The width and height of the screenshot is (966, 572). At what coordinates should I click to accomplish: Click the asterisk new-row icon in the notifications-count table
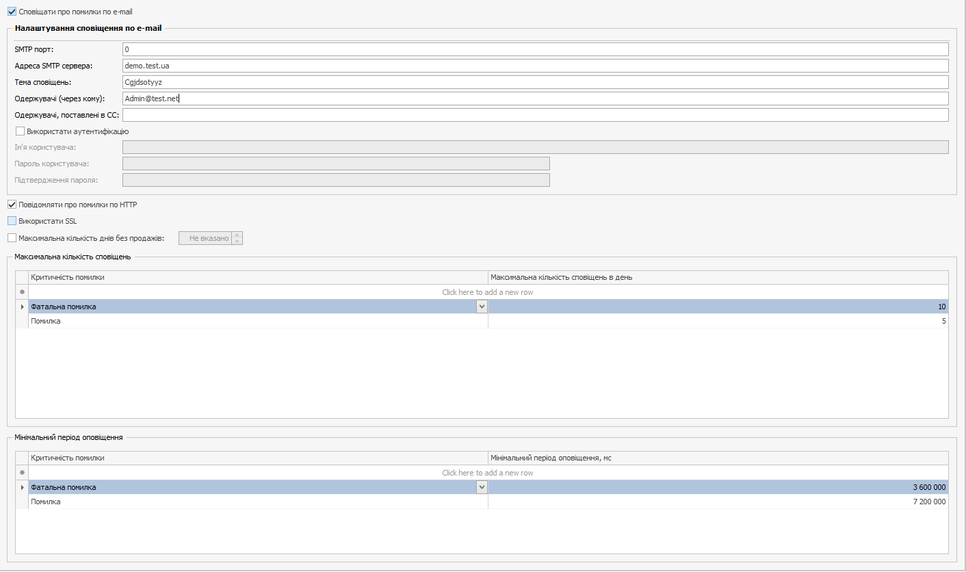click(x=22, y=292)
